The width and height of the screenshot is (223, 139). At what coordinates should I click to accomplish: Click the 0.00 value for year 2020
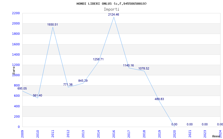pyautogui.click(x=174, y=125)
